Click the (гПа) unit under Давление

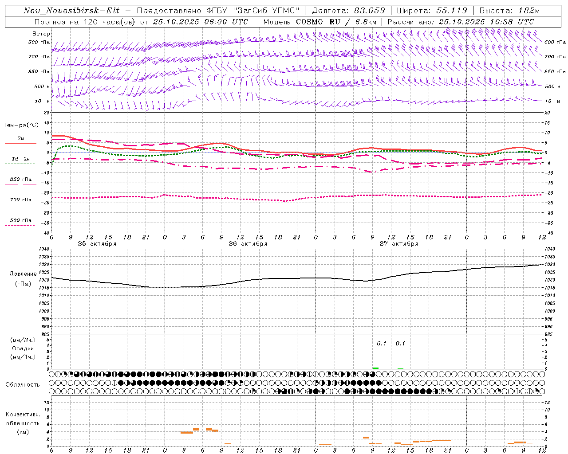click(x=23, y=284)
